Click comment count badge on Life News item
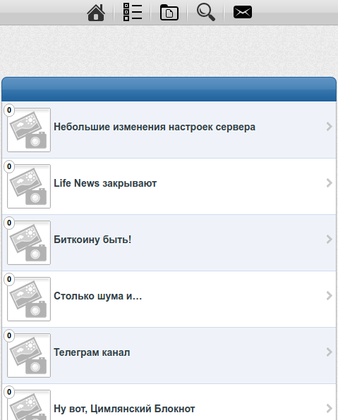 tap(9, 166)
